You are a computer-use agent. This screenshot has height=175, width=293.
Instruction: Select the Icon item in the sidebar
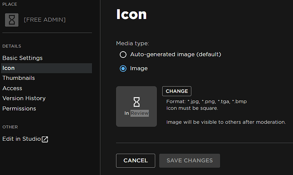pos(8,68)
